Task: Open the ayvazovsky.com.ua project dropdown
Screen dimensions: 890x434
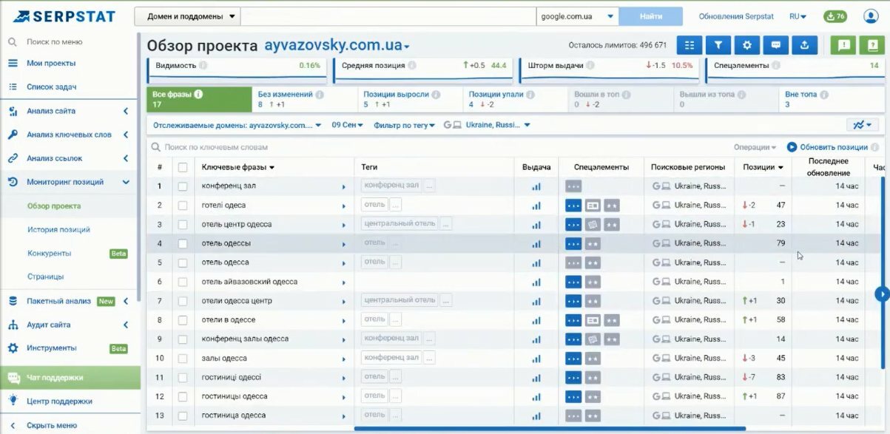Action: coord(337,46)
